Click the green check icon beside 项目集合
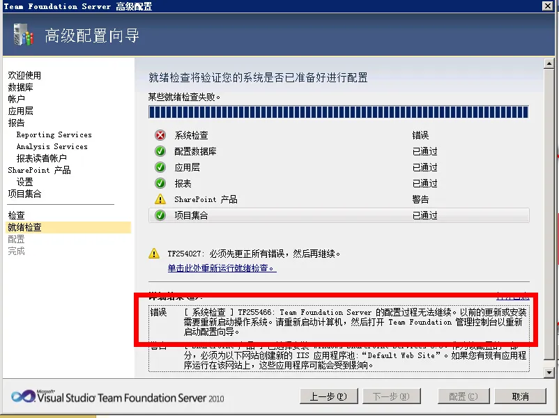This screenshot has height=418, width=559. tap(160, 215)
